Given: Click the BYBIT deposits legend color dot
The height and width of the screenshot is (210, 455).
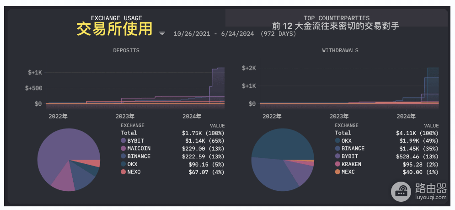Looking at the screenshot, I should coord(123,140).
